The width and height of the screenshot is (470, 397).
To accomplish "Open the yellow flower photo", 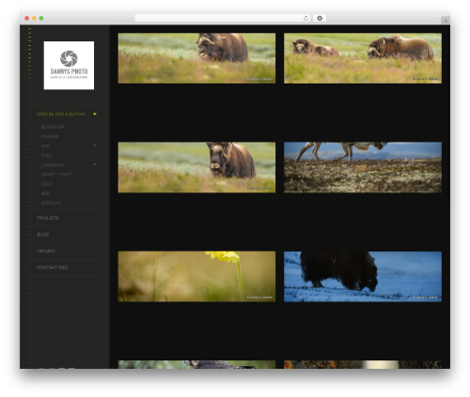I will 196,277.
